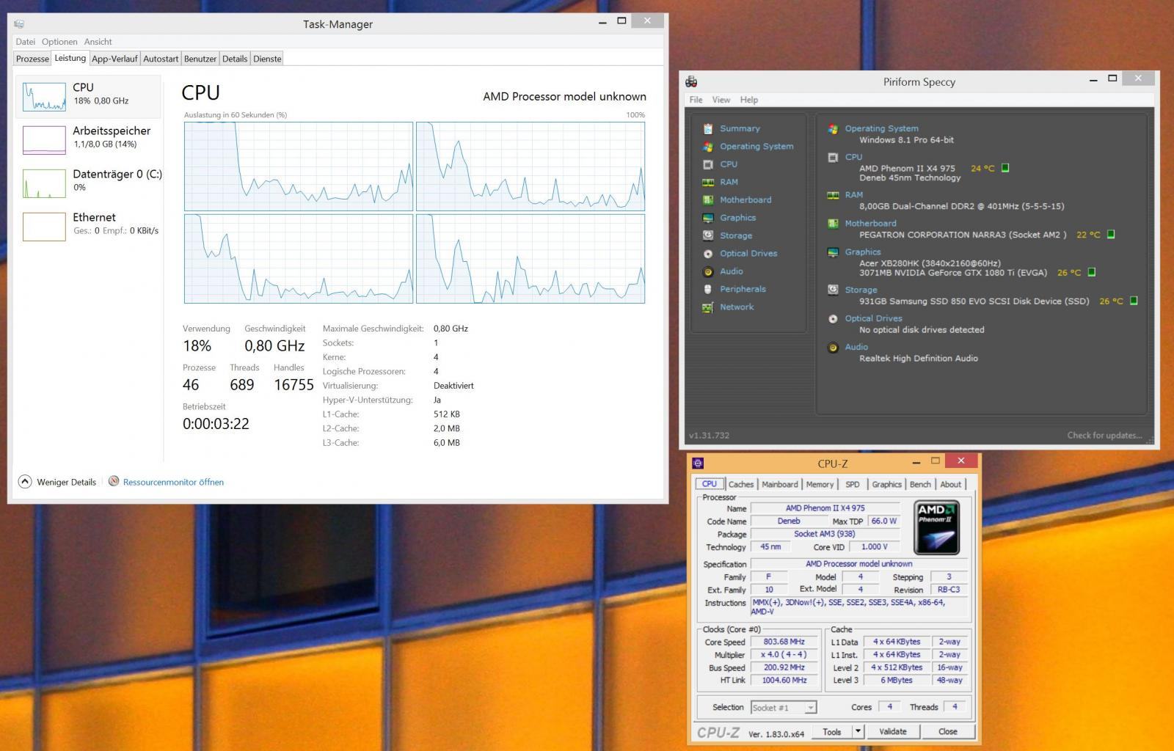Click Validate button in CPU-Z
The height and width of the screenshot is (751, 1174).
coord(893,731)
